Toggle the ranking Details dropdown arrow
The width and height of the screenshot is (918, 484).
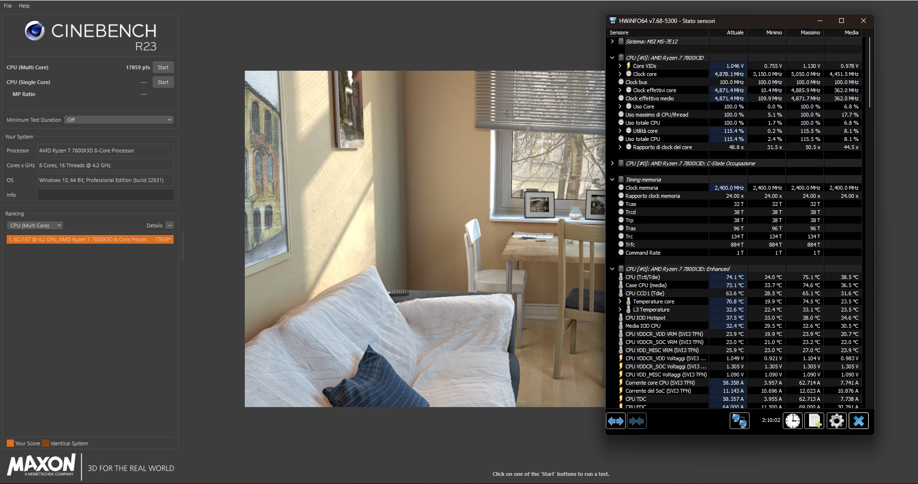coord(170,226)
